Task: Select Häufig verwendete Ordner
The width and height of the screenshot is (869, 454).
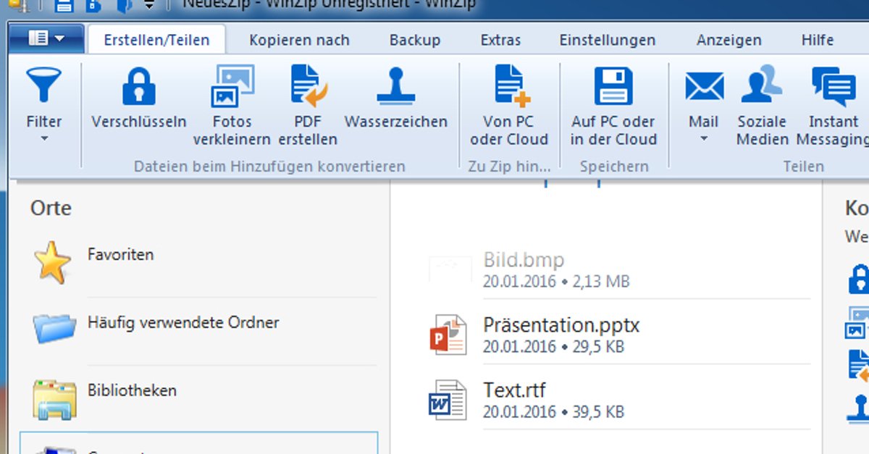Action: 183,322
